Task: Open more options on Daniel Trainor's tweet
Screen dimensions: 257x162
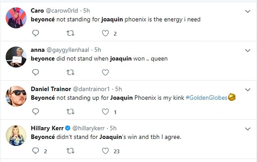Action: [x=248, y=90]
